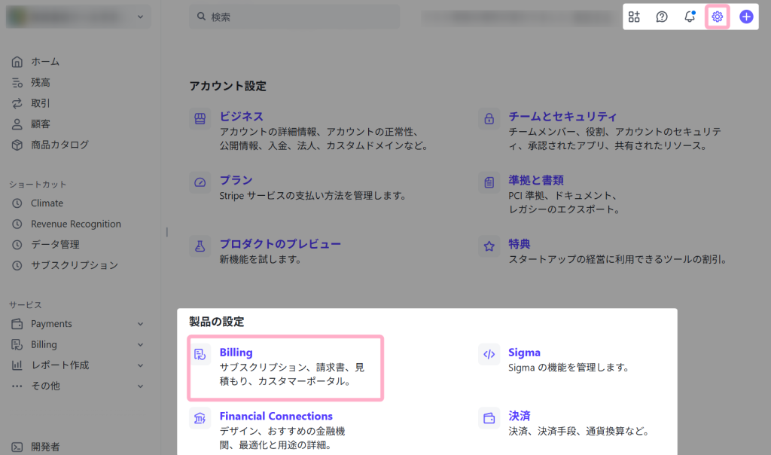Click the 取引 transfer arrows icon
The height and width of the screenshot is (455, 771).
pyautogui.click(x=17, y=103)
